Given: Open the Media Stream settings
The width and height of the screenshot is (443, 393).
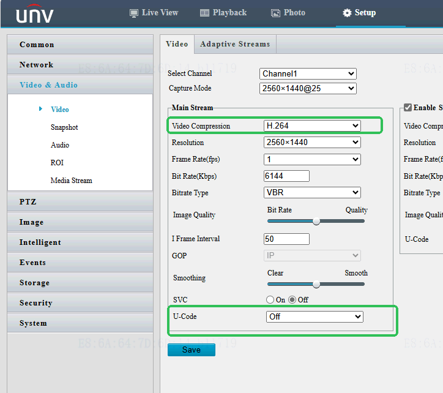Looking at the screenshot, I should click(x=71, y=181).
